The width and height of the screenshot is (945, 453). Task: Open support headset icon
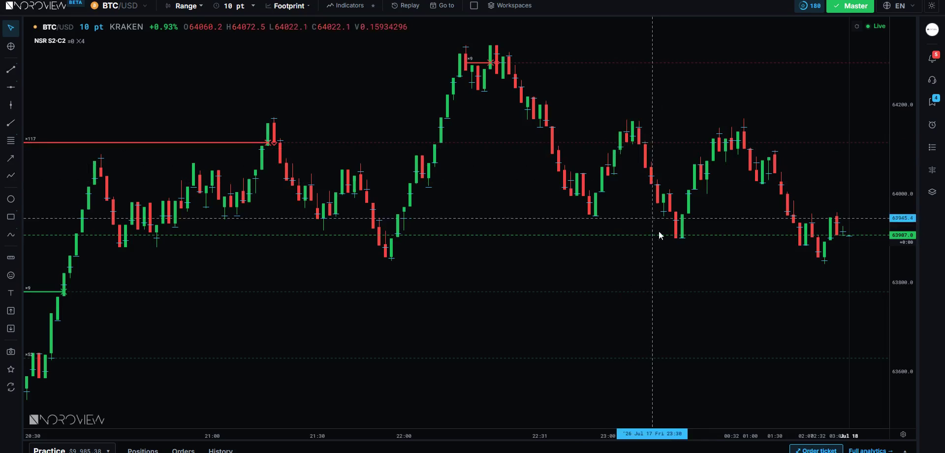click(x=932, y=80)
